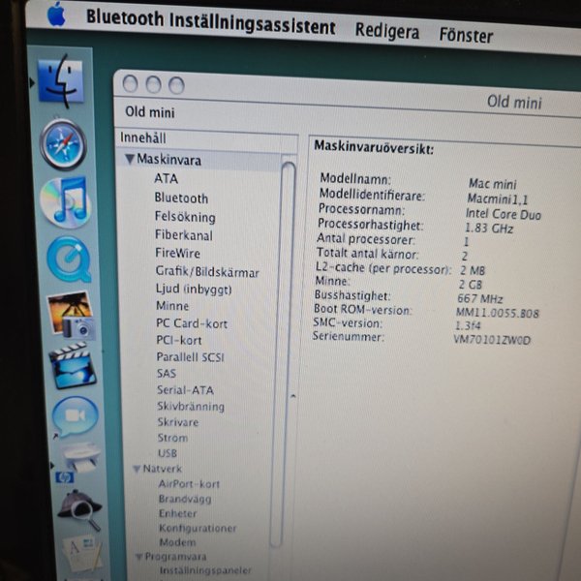Collapse the Nätverk disclosure triangle
Image resolution: width=581 pixels, height=581 pixels.
(x=138, y=469)
